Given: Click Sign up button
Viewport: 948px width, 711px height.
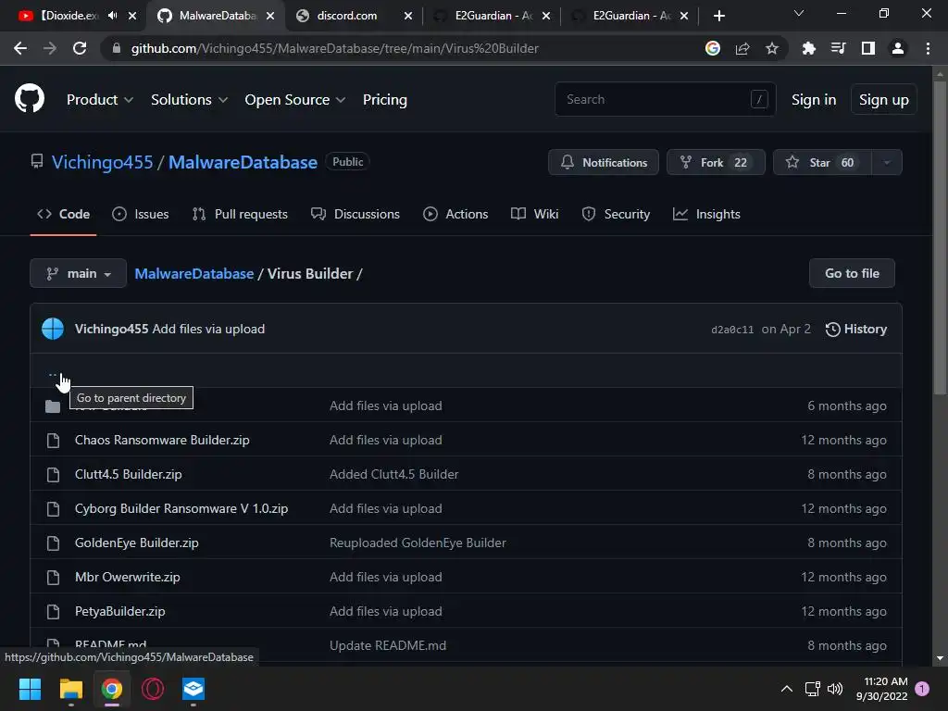Looking at the screenshot, I should pos(883,100).
